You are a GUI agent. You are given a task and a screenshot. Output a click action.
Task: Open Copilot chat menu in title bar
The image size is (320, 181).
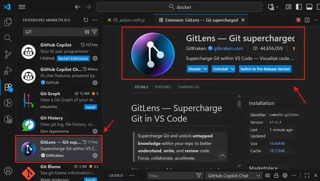pos(273,7)
